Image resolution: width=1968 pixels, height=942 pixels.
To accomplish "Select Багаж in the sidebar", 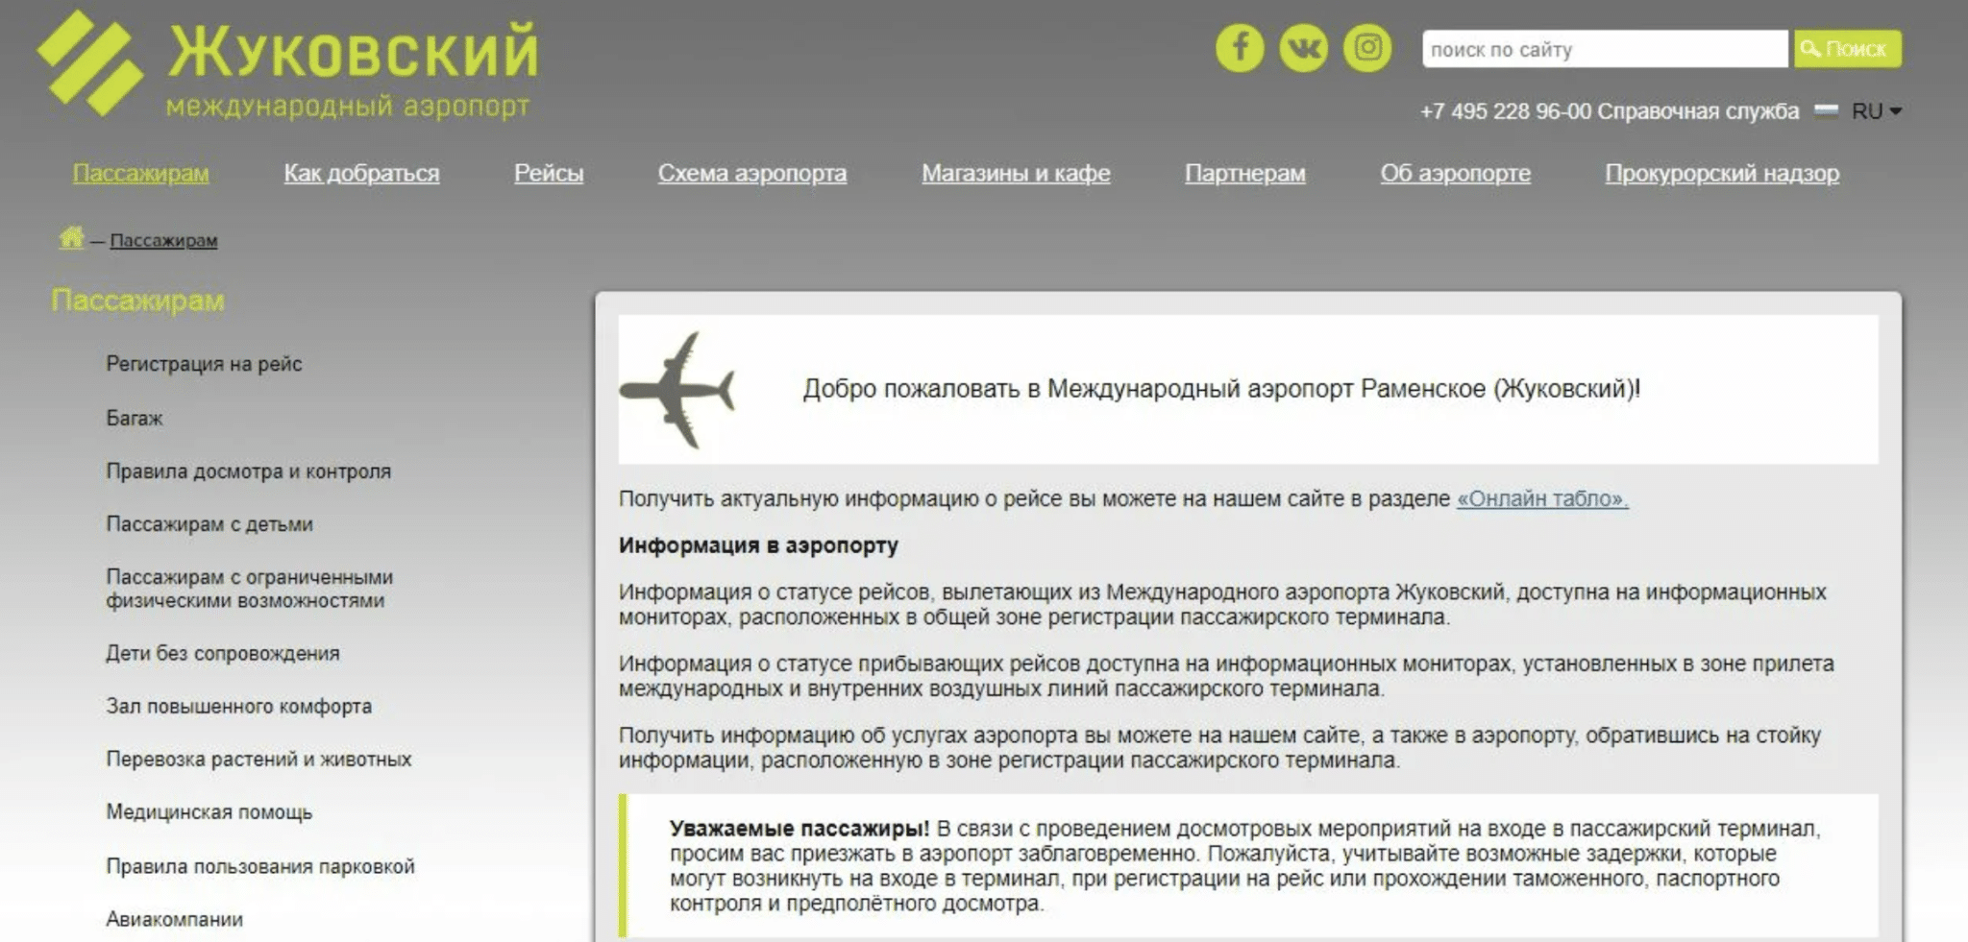I will click(x=135, y=418).
